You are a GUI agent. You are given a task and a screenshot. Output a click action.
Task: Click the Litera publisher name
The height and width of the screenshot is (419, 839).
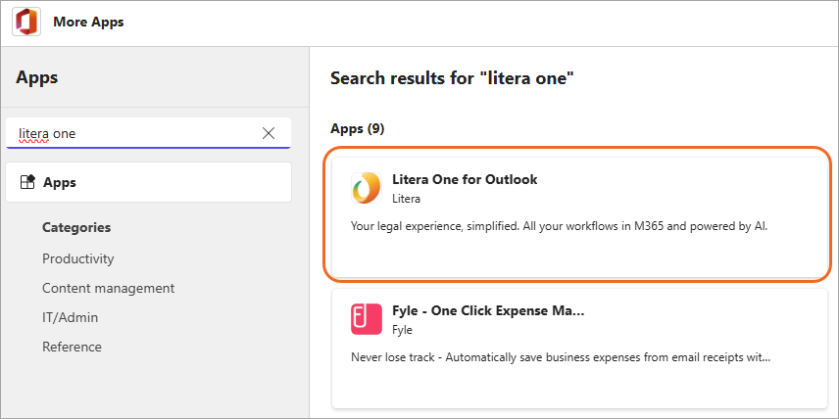(x=406, y=199)
